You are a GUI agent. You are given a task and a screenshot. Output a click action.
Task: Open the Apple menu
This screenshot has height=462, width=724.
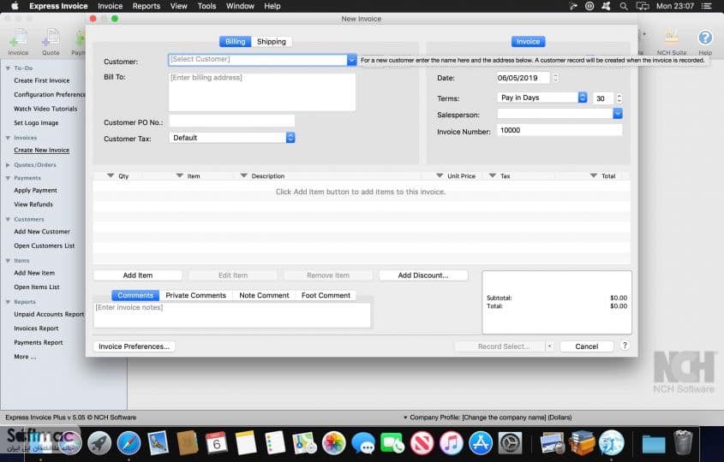pos(15,6)
